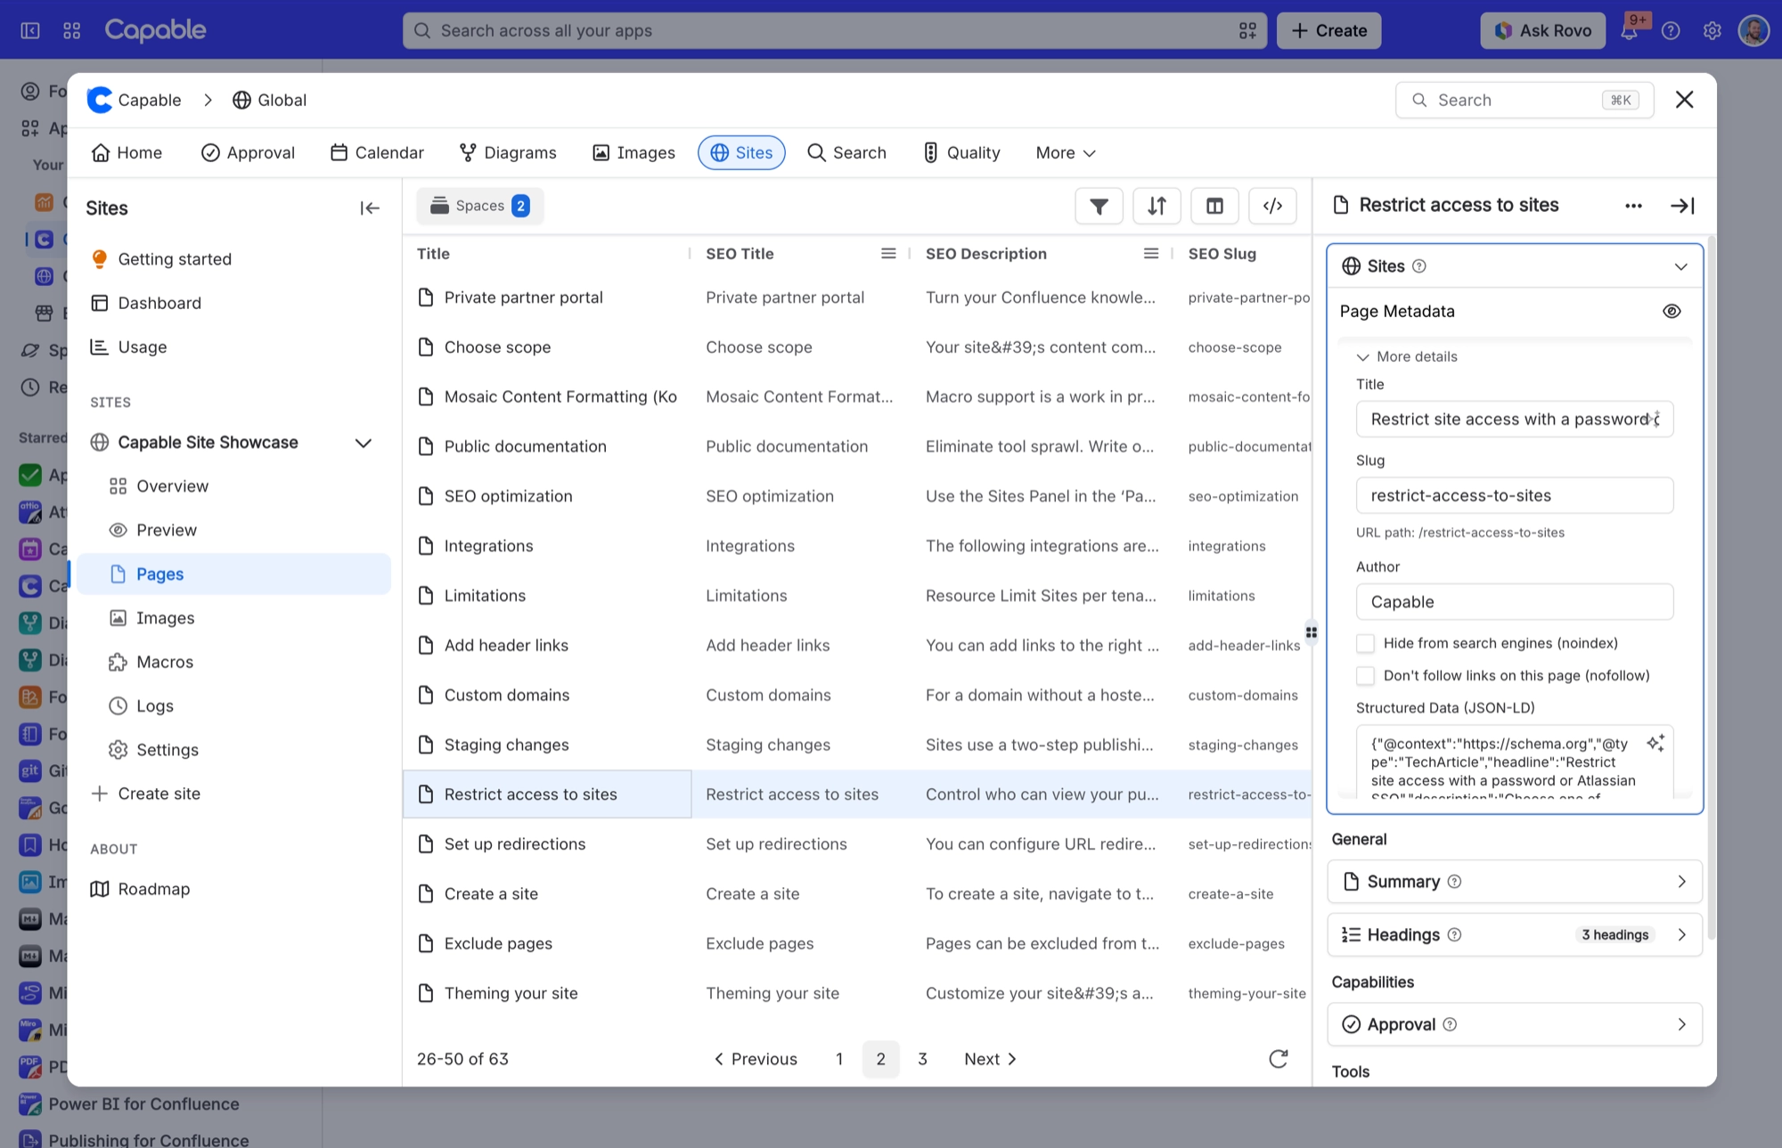Screen dimensions: 1782x1148
Task: Open the Approval tab
Action: coord(248,153)
